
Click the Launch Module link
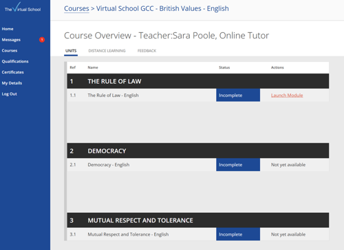pos(287,95)
